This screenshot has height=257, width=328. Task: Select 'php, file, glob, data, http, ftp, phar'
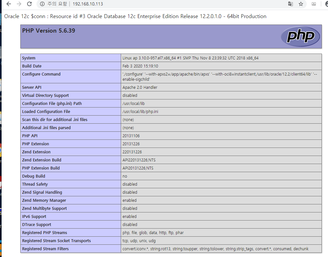point(153,233)
